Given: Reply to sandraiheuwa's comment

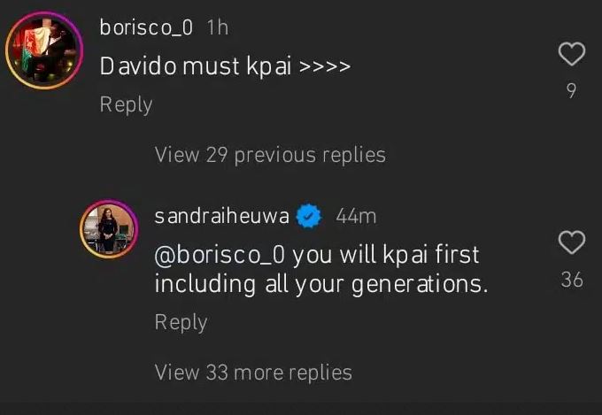Looking at the screenshot, I should (181, 322).
